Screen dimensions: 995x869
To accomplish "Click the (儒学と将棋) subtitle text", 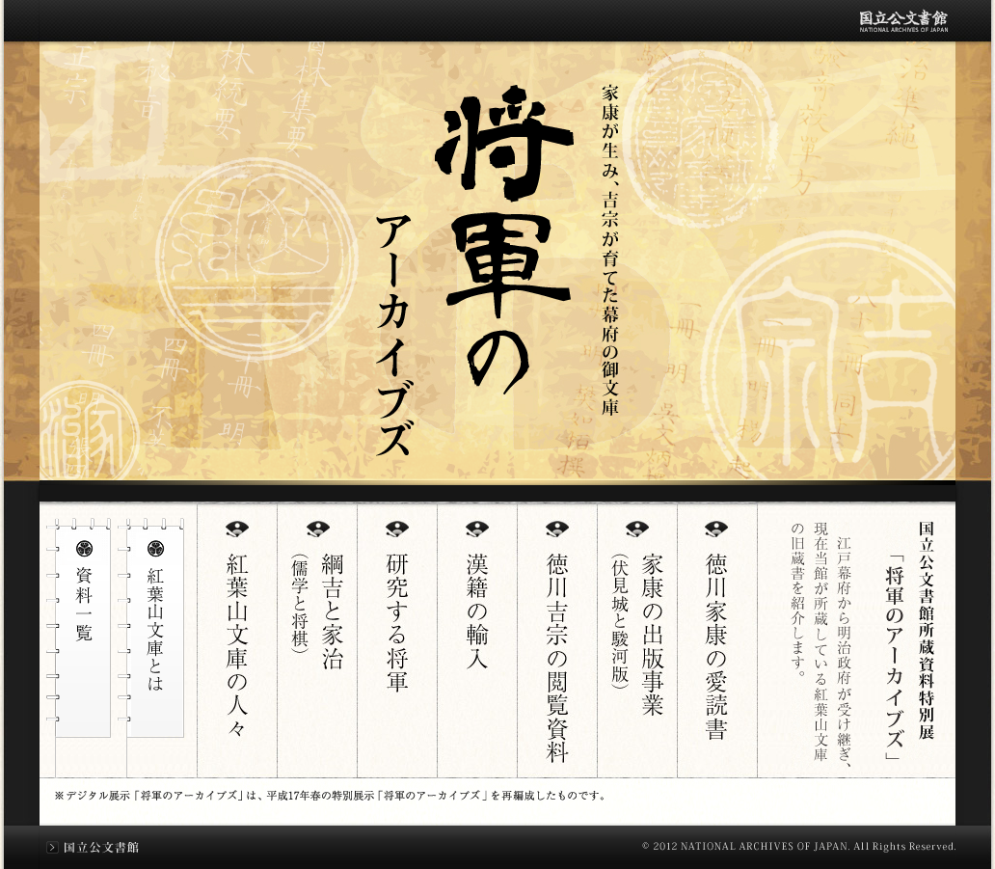I will 299,603.
